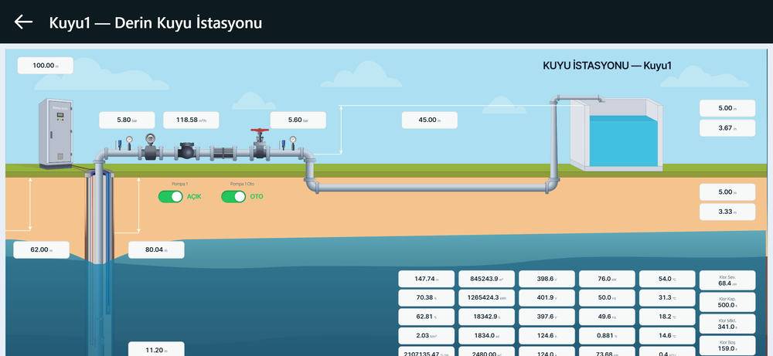Screen dimensions: 773x356
Task: Select the 70.38 % data cell
Action: (426, 298)
